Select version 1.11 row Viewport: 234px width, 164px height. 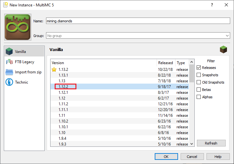[x=120, y=115]
